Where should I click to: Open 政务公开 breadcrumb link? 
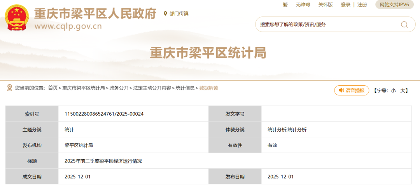(x=119, y=88)
